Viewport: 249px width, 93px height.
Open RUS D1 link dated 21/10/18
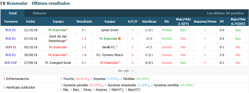coord(11,30)
